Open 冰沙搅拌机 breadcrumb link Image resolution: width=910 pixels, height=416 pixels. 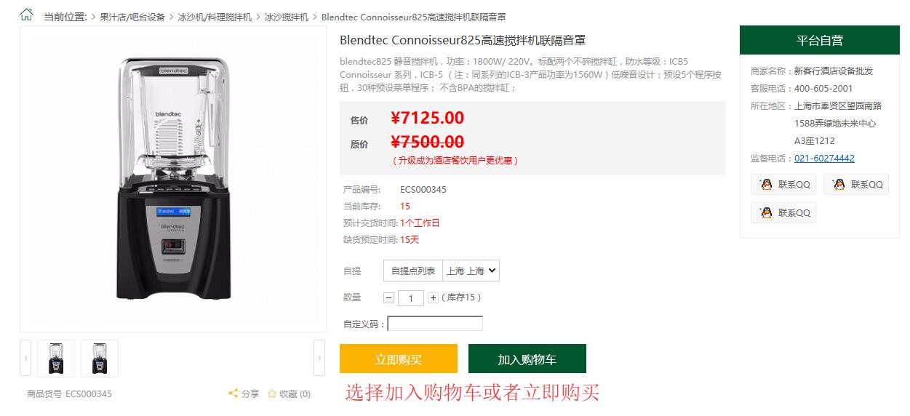pyautogui.click(x=287, y=17)
